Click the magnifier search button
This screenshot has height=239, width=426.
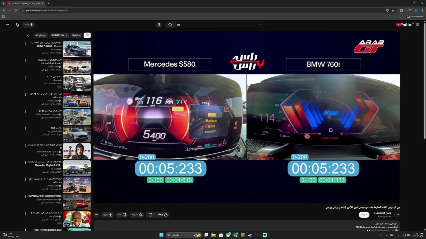(170, 25)
